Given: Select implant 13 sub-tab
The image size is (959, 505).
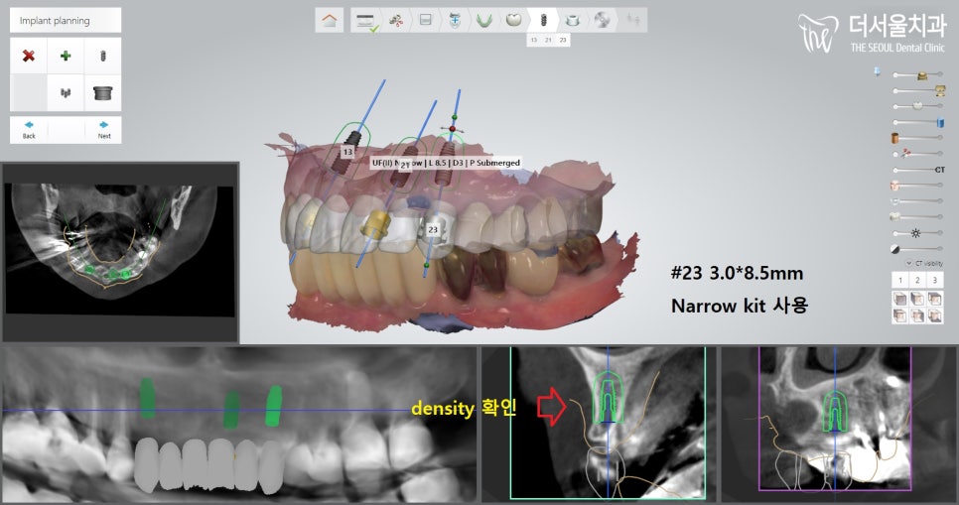Looking at the screenshot, I should pos(533,40).
